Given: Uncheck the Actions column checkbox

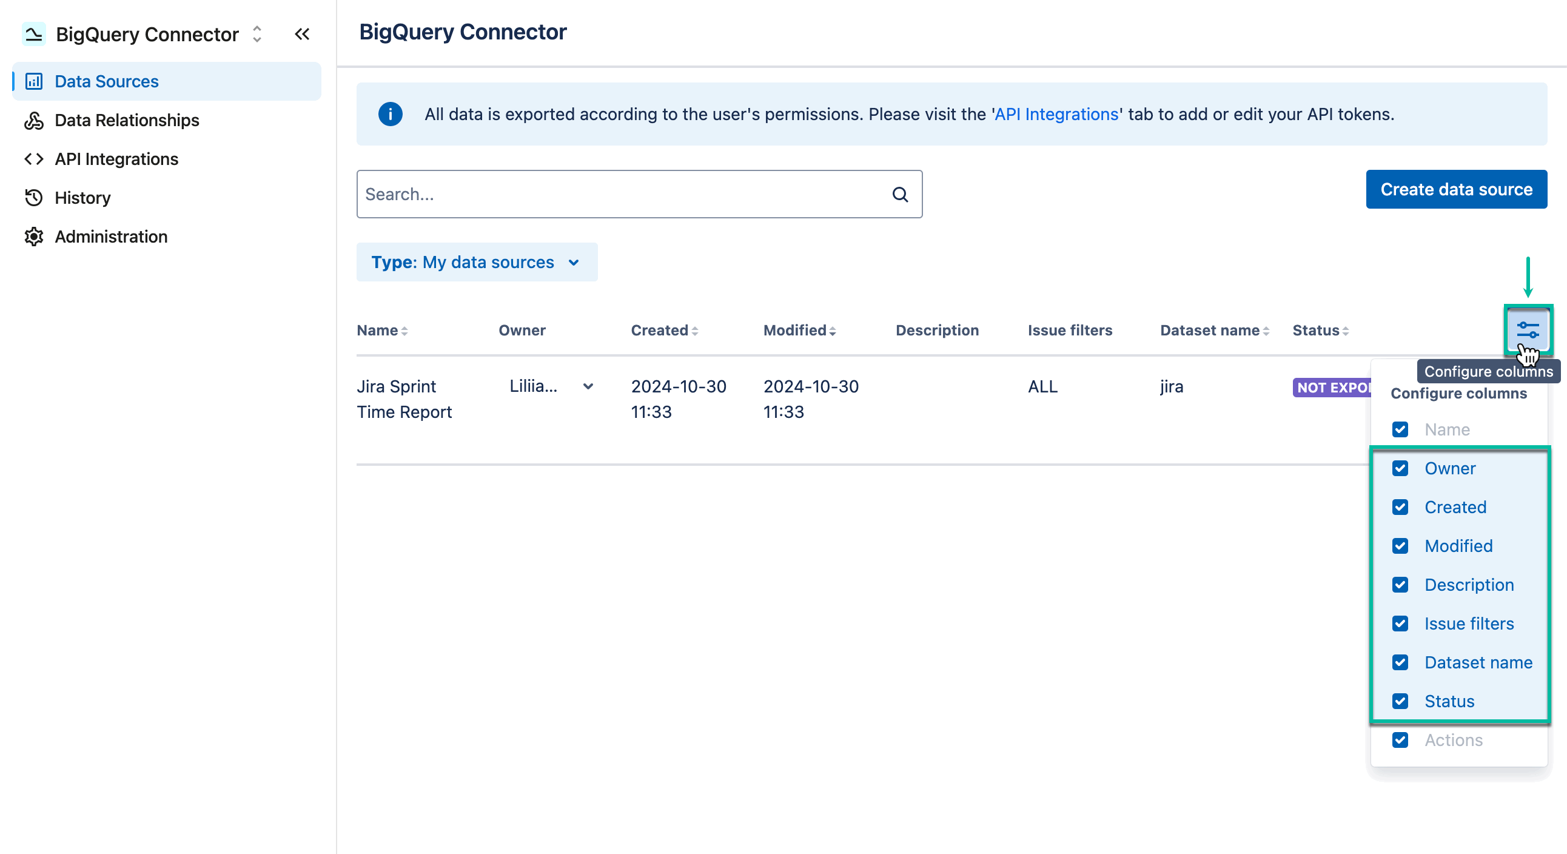Looking at the screenshot, I should click(1401, 739).
